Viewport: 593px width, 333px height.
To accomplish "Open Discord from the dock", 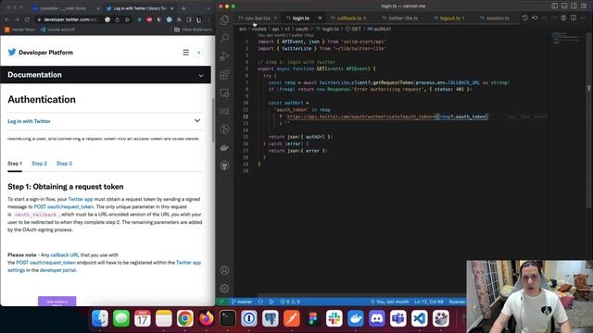I will (x=377, y=318).
